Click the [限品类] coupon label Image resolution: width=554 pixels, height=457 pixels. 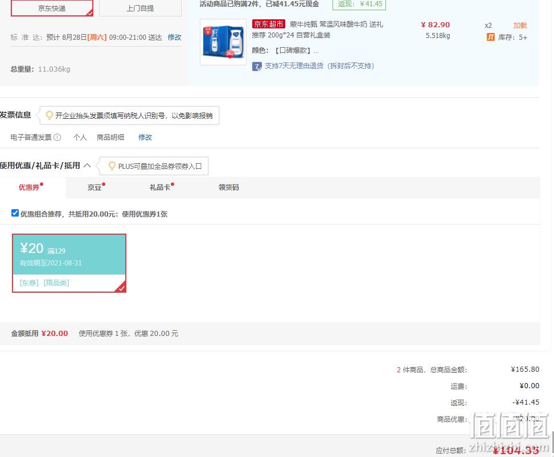coord(56,283)
